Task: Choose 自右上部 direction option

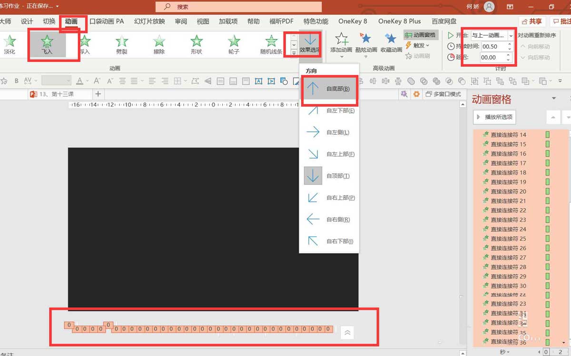Action: pyautogui.click(x=329, y=198)
